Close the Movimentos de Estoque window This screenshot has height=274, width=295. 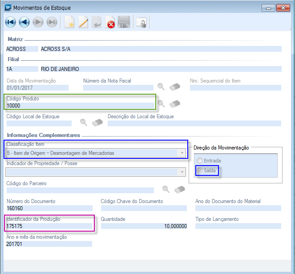[x=283, y=8]
